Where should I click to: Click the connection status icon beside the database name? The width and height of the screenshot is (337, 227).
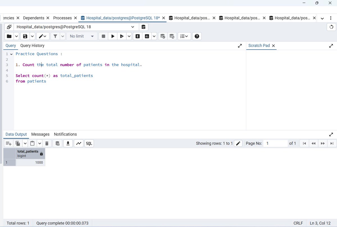click(x=9, y=27)
